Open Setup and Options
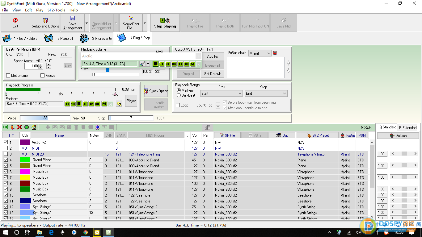 click(45, 23)
